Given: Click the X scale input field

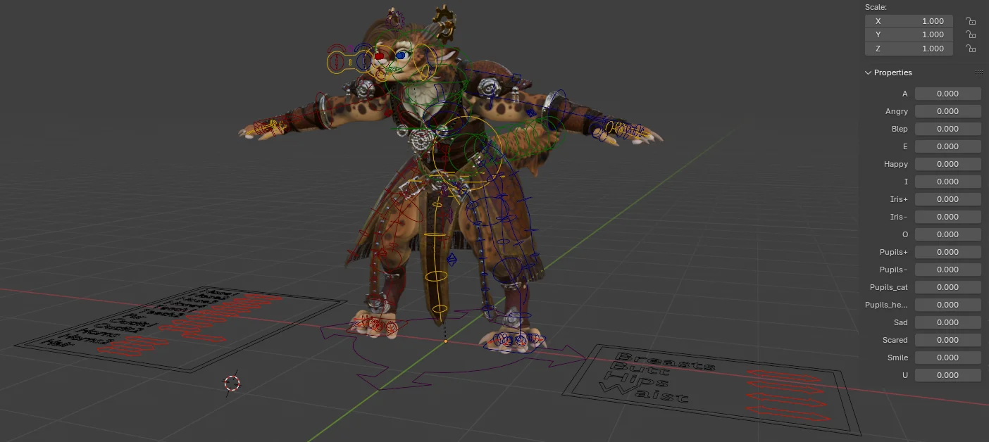Looking at the screenshot, I should tap(909, 21).
